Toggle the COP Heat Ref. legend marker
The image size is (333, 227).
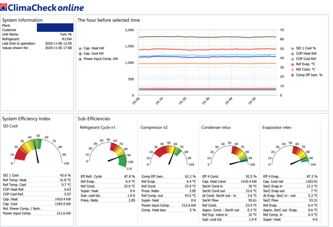[x=292, y=54]
